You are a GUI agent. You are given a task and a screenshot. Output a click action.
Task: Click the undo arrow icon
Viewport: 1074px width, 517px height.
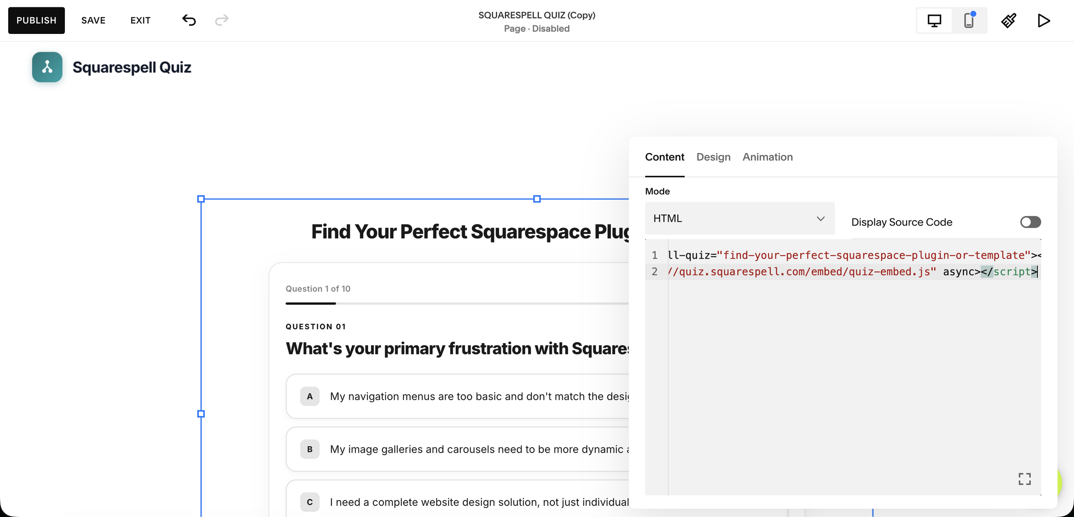point(189,20)
